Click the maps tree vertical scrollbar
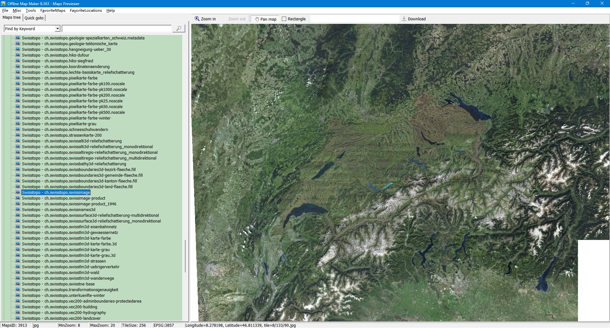Screen dimensions: 610x328 [x=185, y=256]
